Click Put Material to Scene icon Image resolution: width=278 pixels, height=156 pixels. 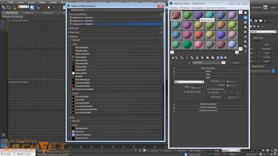(177, 58)
